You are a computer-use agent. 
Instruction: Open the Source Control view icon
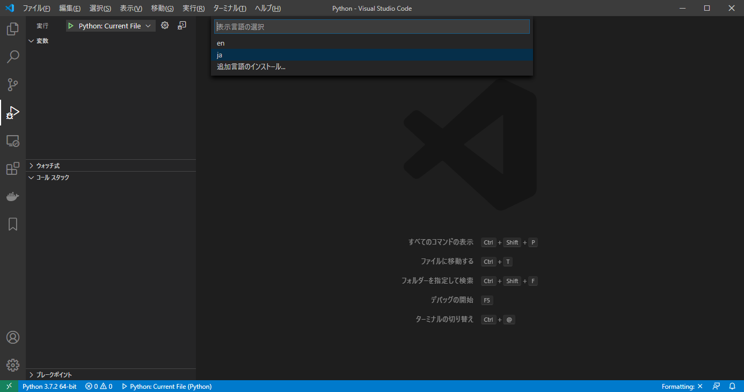click(x=13, y=85)
